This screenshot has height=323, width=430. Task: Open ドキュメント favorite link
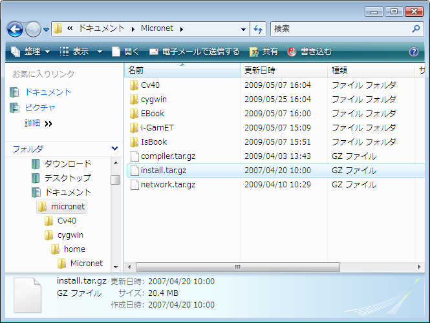(x=48, y=92)
